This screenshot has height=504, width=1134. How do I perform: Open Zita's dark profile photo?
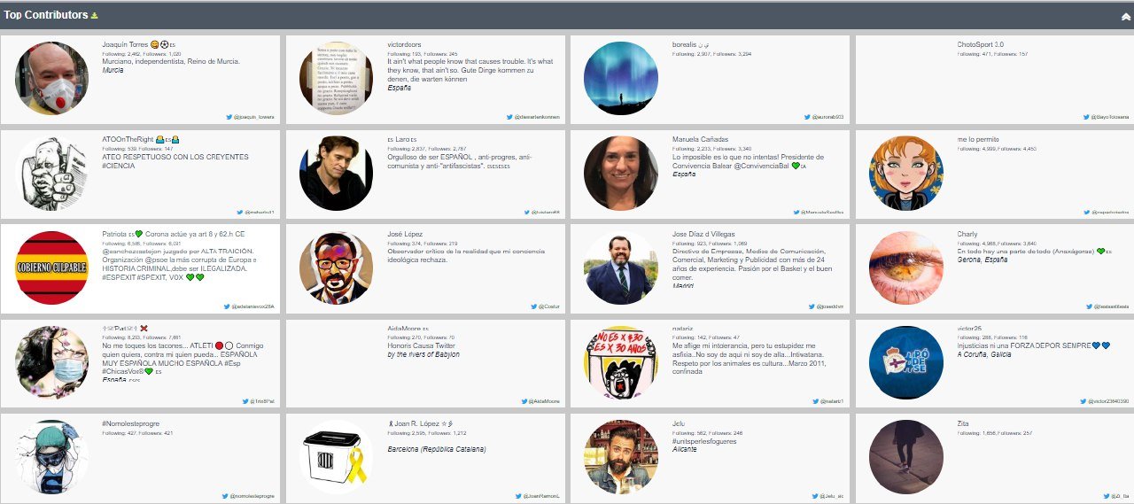907,457
